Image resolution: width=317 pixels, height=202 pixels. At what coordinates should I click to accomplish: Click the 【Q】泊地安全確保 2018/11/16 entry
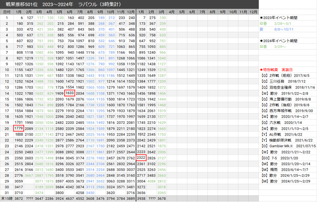[x=288, y=88]
